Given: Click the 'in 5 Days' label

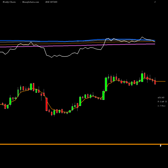Looking at the screenshot, I should click(x=161, y=106).
